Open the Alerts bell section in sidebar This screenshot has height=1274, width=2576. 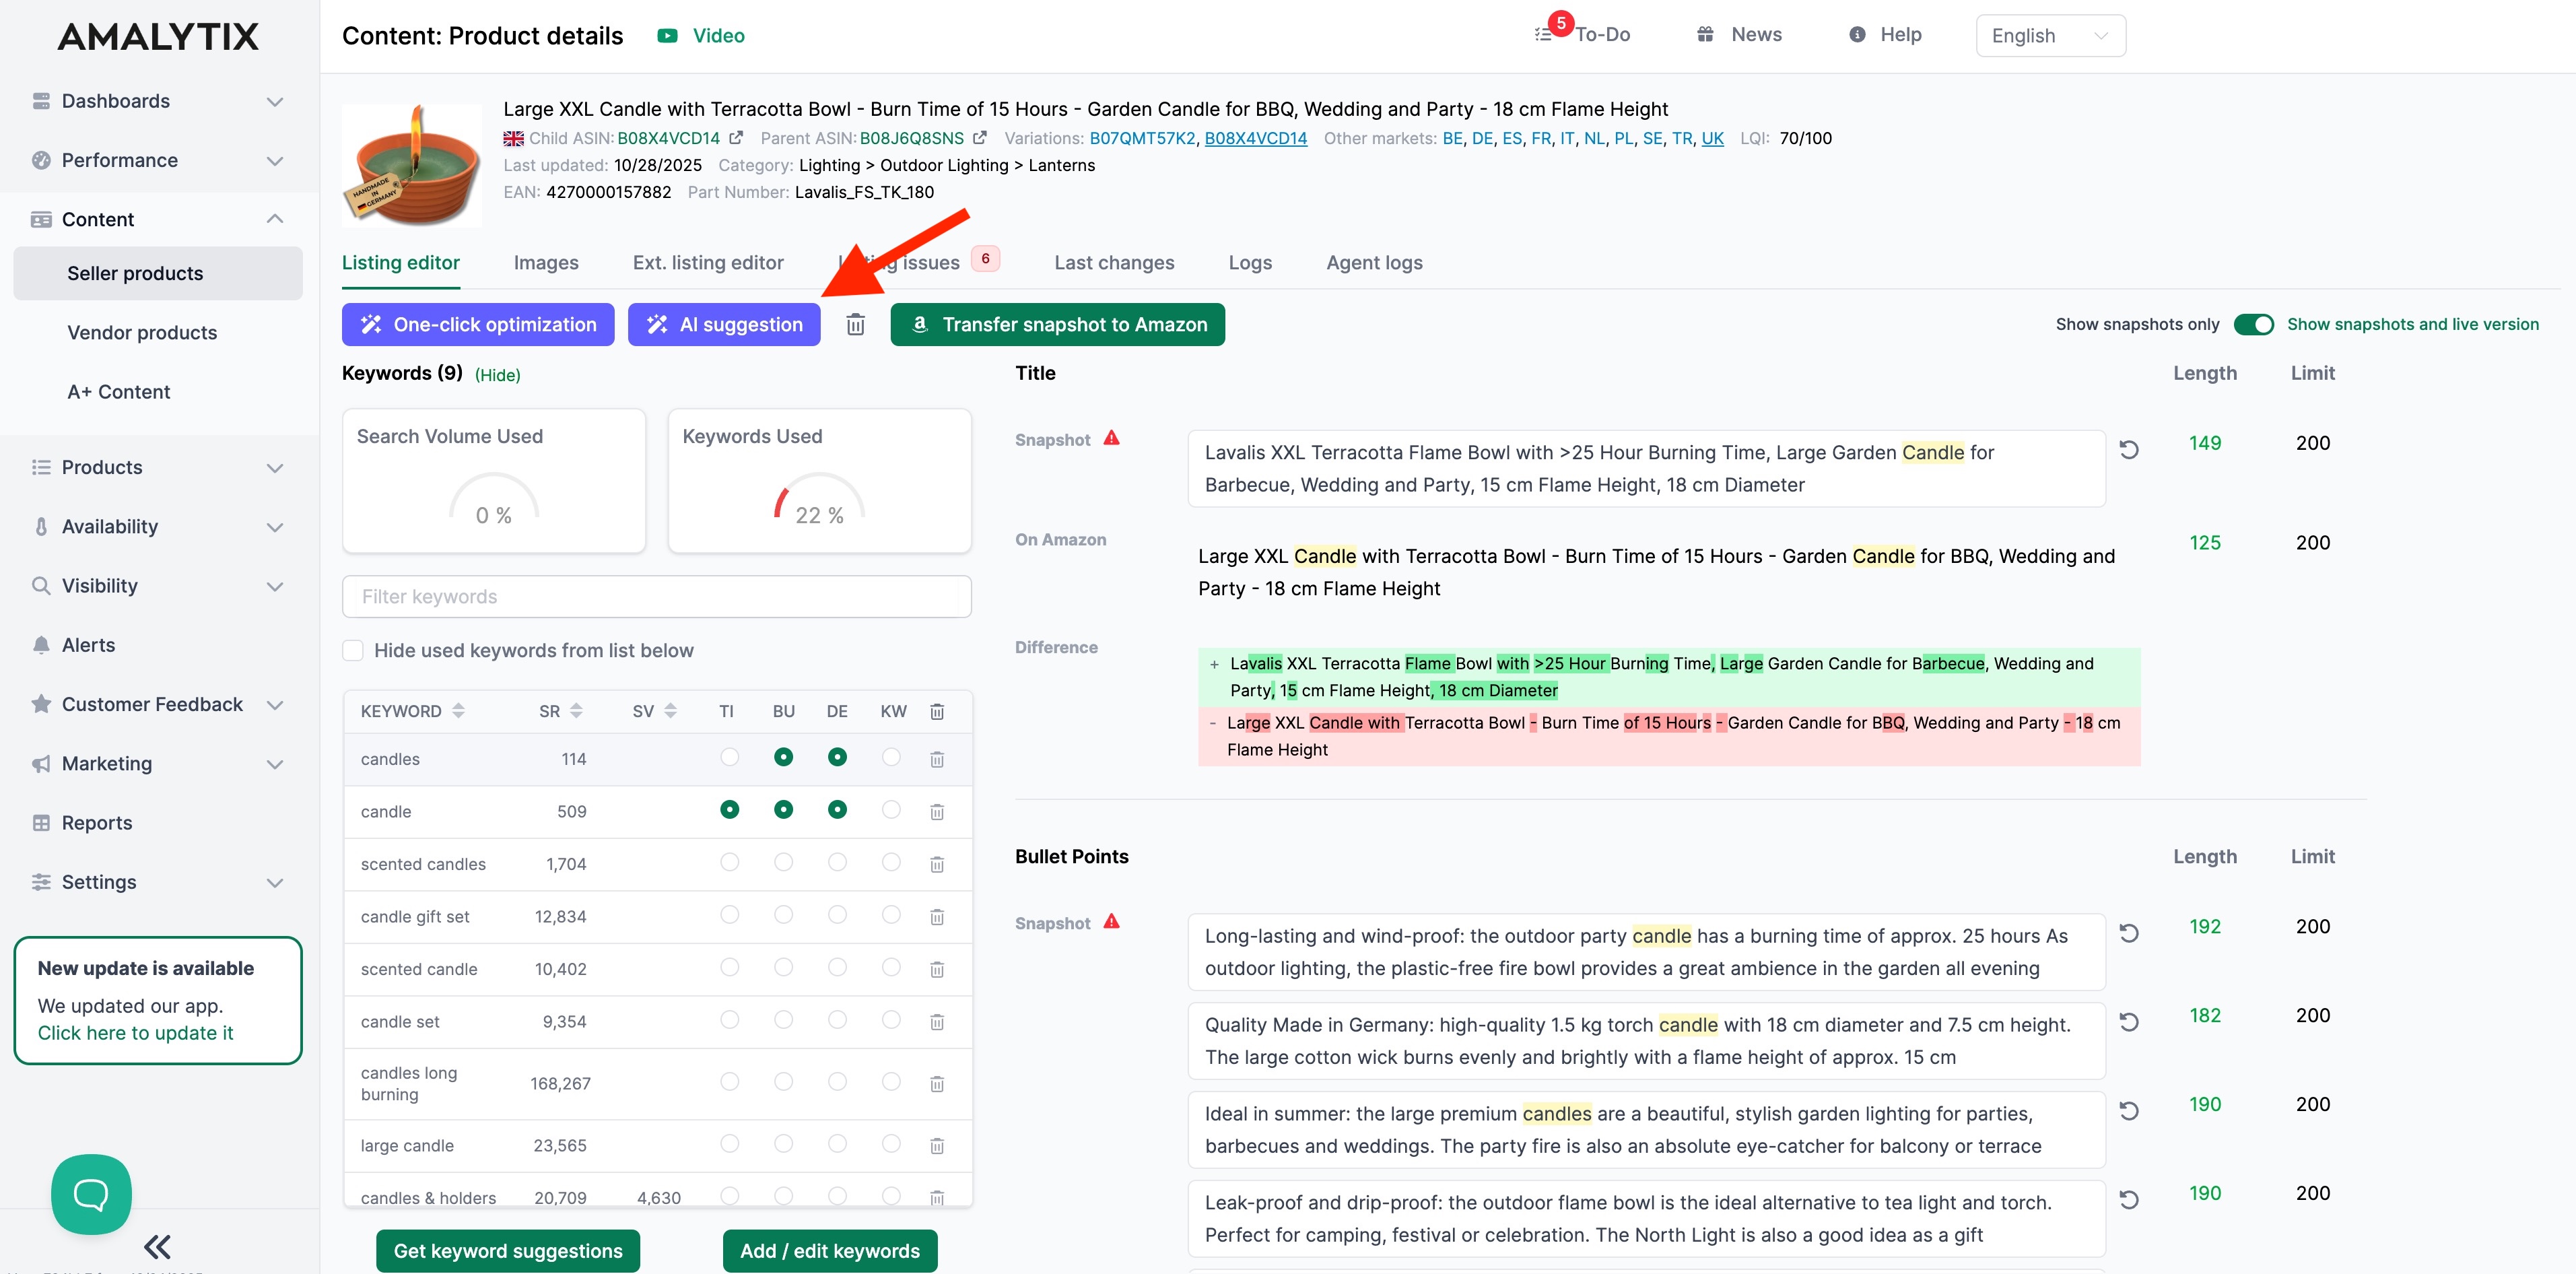pyautogui.click(x=88, y=644)
